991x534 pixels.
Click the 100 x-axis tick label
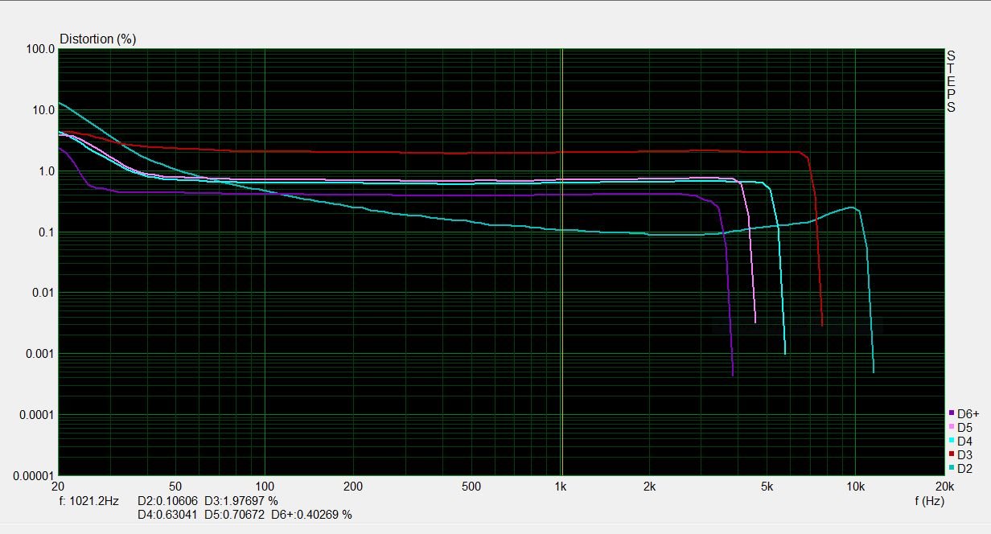click(265, 487)
